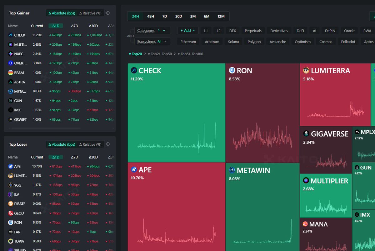This screenshot has width=375, height=251.
Task: Sort Top Loser by Δ7D column
Action: [74, 157]
